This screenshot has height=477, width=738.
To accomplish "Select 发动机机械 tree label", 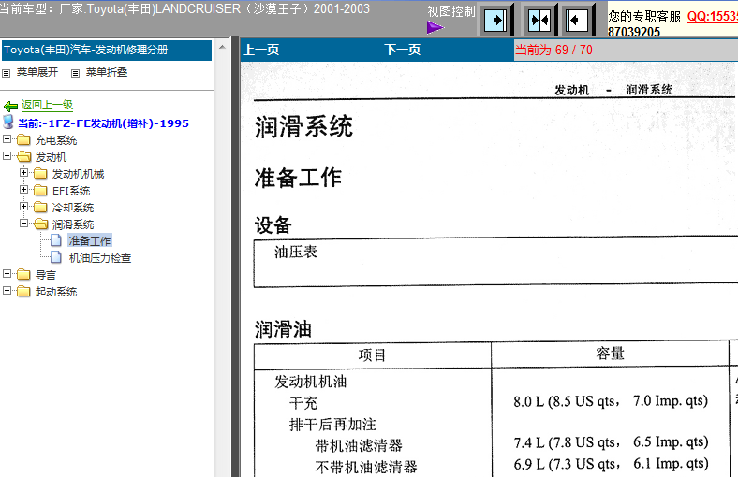I will [78, 174].
